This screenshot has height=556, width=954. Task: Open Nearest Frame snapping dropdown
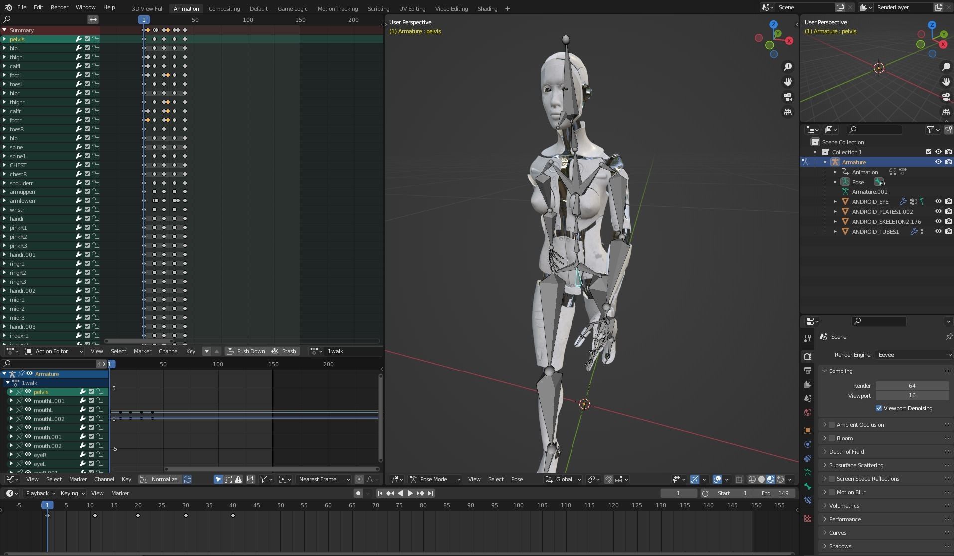(323, 479)
